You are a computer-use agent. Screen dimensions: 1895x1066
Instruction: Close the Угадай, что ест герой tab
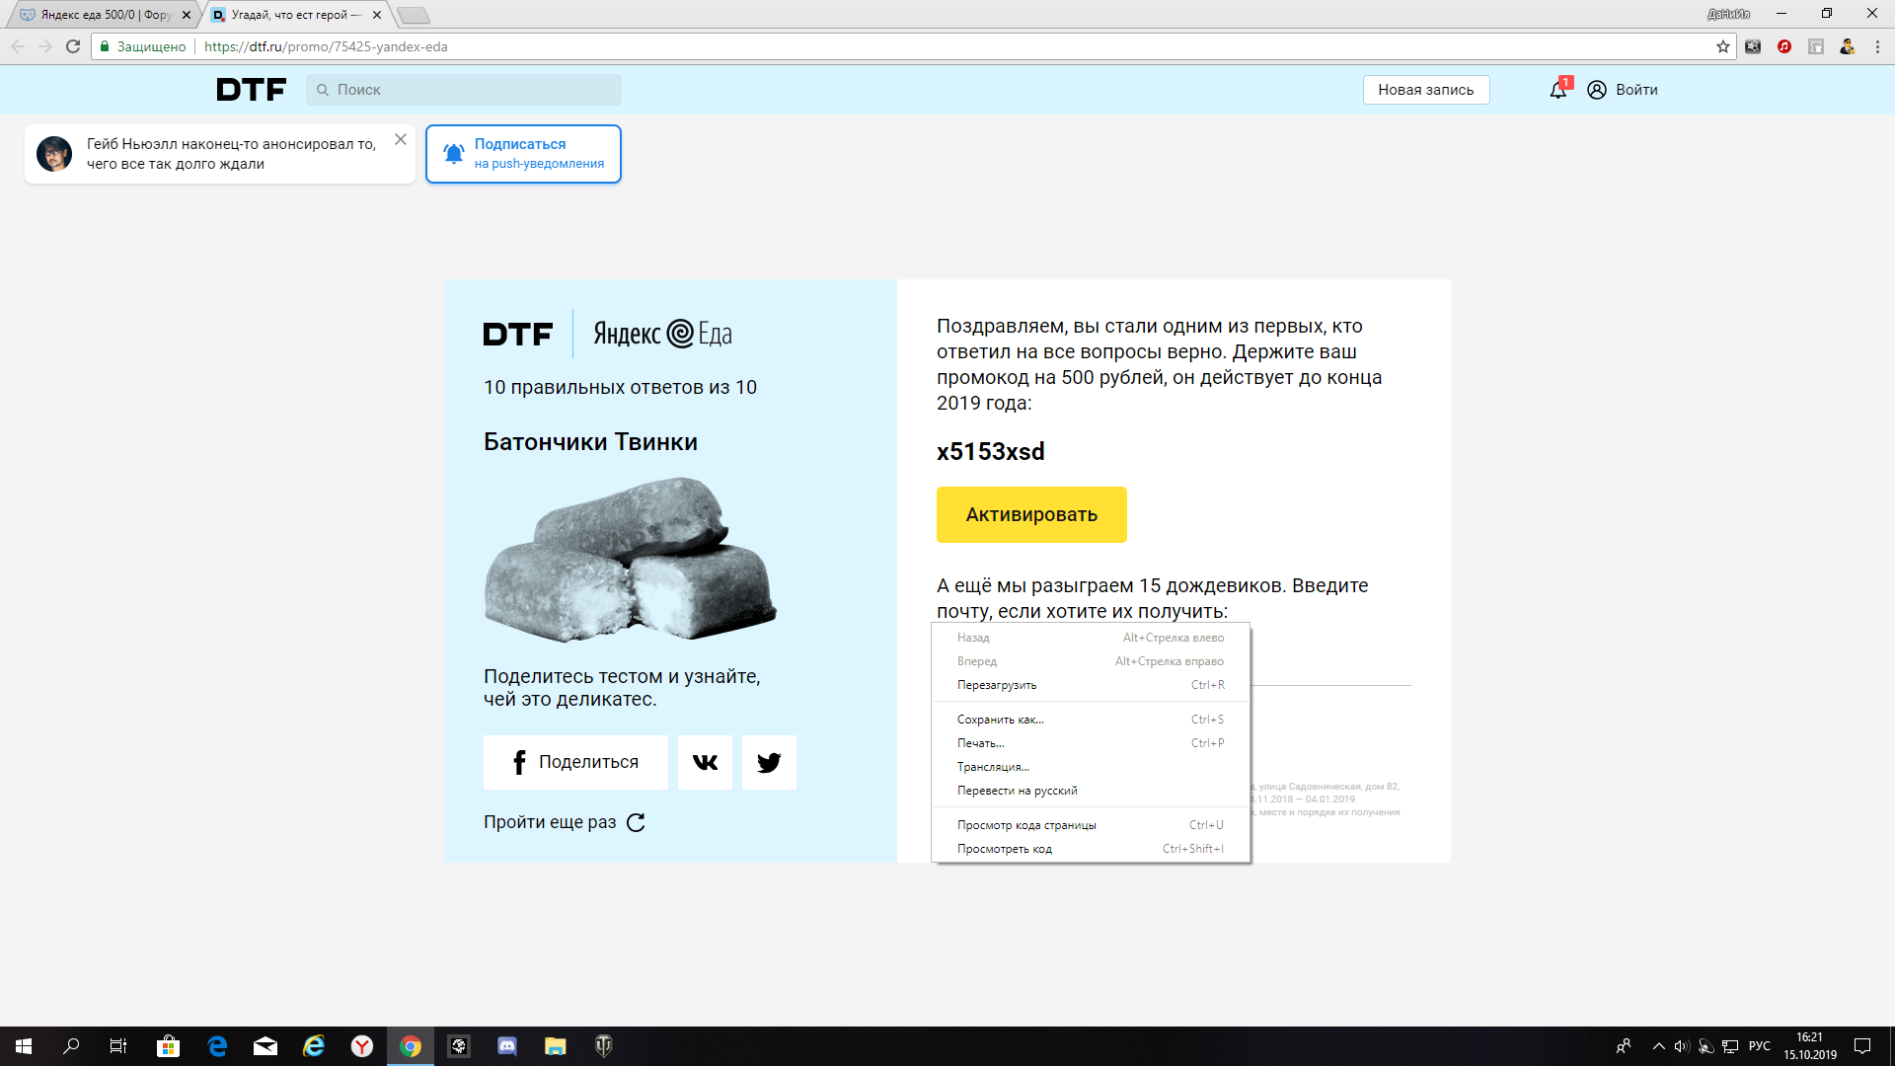(x=377, y=15)
